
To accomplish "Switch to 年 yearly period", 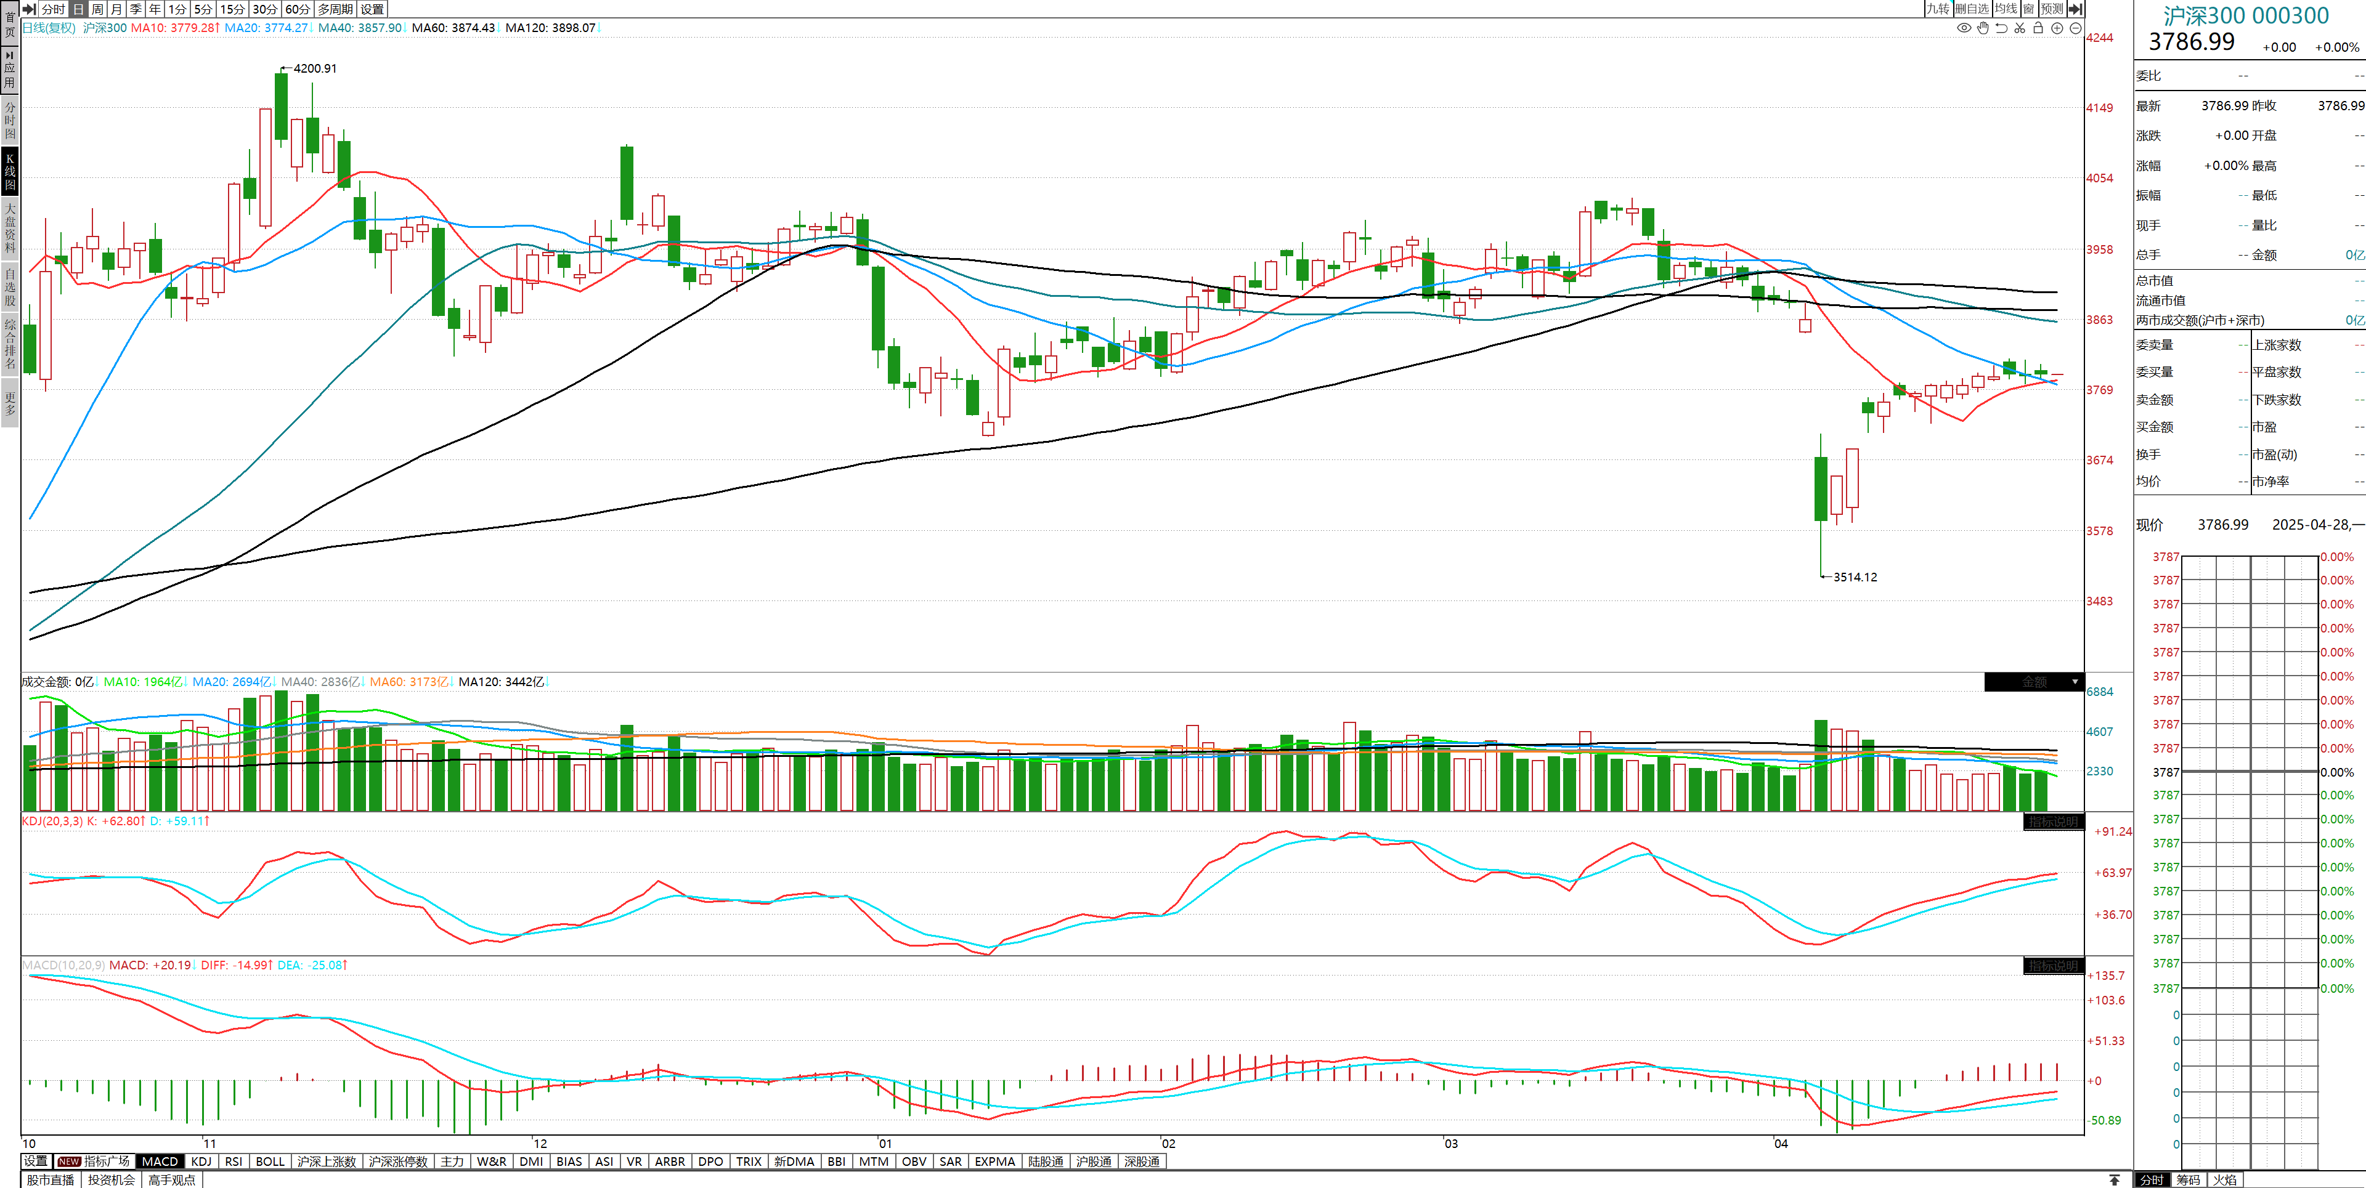I will (x=155, y=8).
